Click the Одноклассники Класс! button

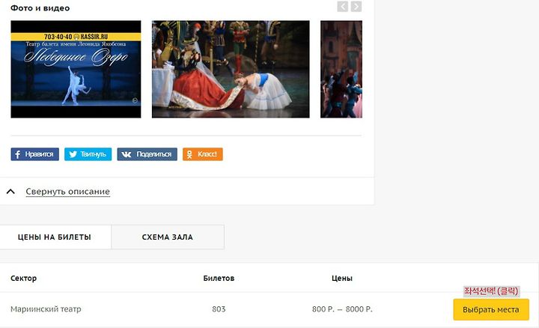coord(202,154)
